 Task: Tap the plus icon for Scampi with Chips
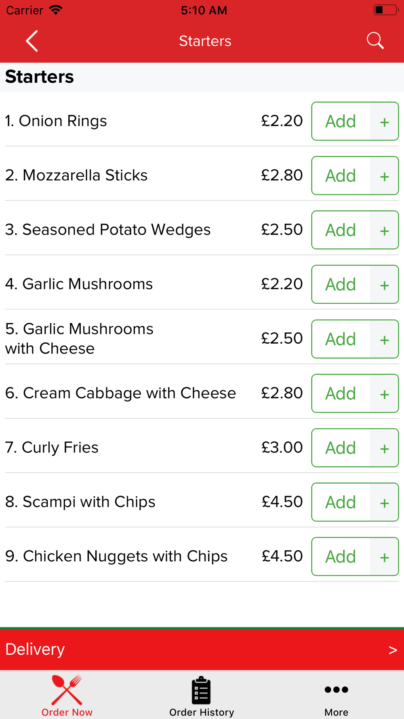coord(384,503)
